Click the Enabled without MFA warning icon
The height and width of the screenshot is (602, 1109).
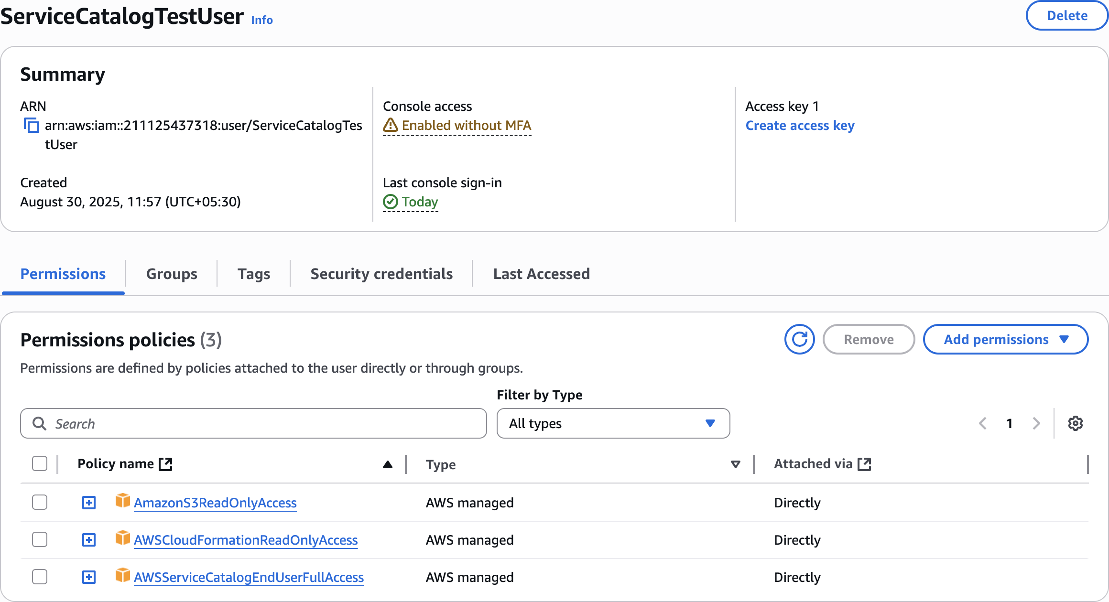(x=391, y=125)
